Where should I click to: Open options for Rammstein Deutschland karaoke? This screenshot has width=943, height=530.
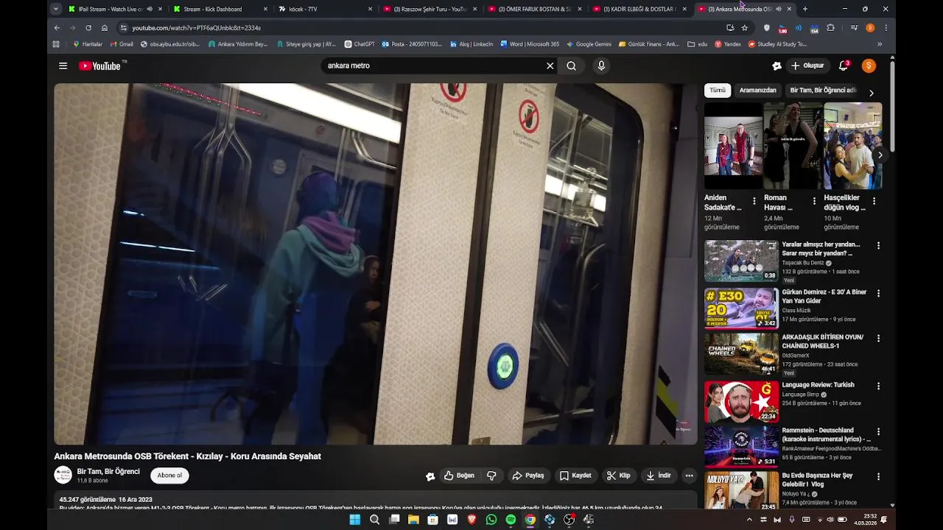tap(878, 431)
